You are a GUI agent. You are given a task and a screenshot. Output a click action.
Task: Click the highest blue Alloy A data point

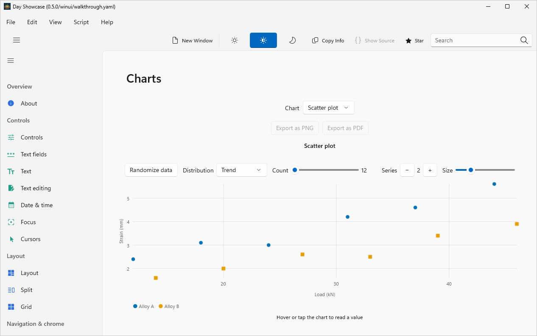click(494, 184)
